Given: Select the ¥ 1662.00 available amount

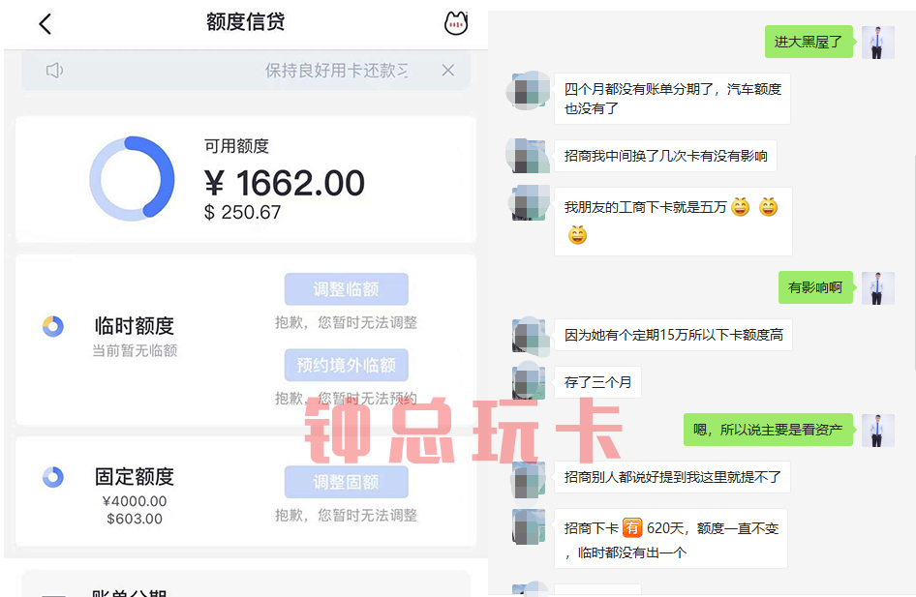Looking at the screenshot, I should click(285, 183).
